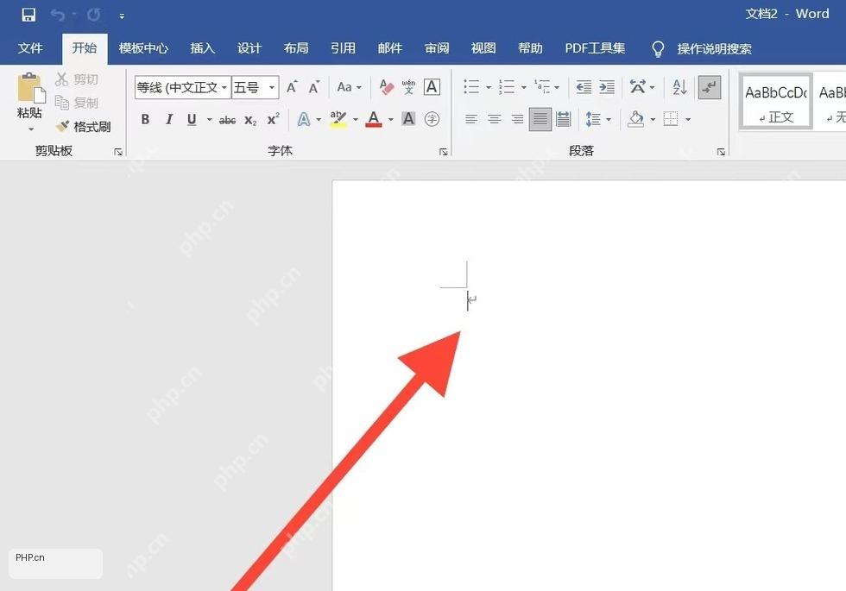Apply the red font color
Screen dimensions: 846x591
click(373, 119)
